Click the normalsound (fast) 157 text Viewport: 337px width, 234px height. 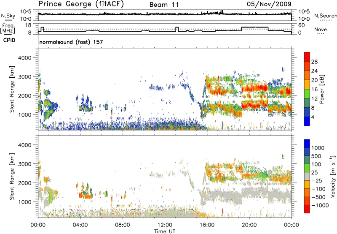pyautogui.click(x=71, y=42)
